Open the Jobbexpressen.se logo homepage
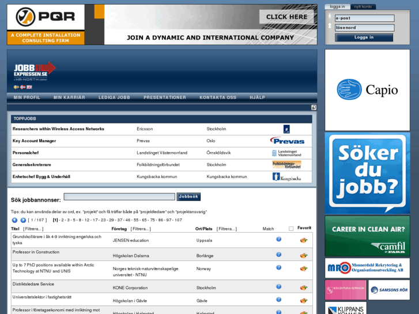Viewport: 419px width, 314px height. (35, 71)
